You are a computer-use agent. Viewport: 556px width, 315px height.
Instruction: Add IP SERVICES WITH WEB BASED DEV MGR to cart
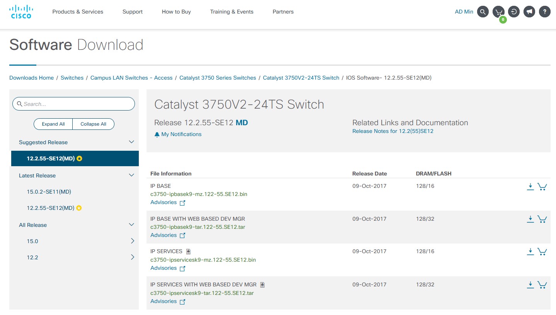(542, 285)
